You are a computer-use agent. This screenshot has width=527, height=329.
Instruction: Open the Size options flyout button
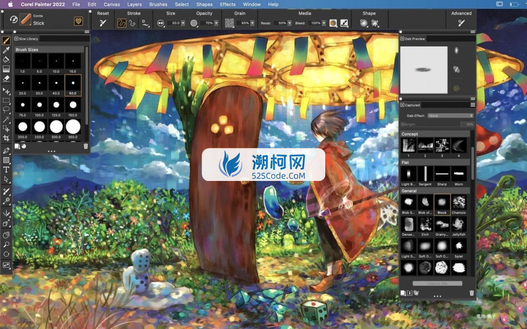(161, 23)
